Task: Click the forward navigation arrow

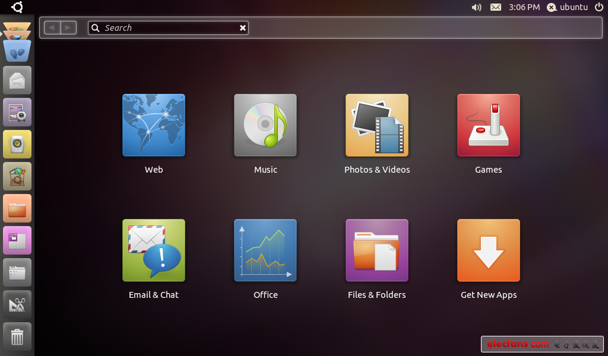Action: [69, 27]
